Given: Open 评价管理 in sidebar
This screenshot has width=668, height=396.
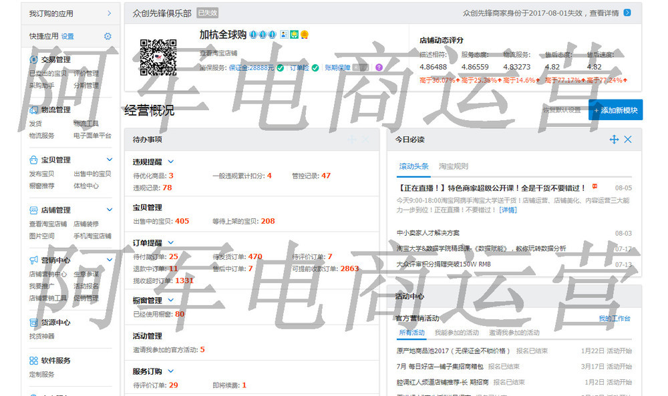Looking at the screenshot, I should click(x=86, y=73).
